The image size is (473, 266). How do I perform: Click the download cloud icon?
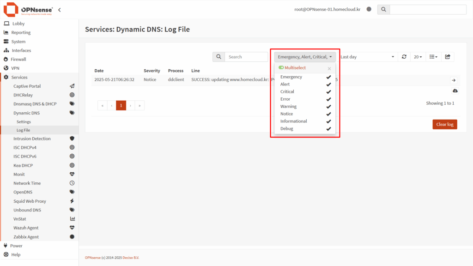(x=455, y=91)
